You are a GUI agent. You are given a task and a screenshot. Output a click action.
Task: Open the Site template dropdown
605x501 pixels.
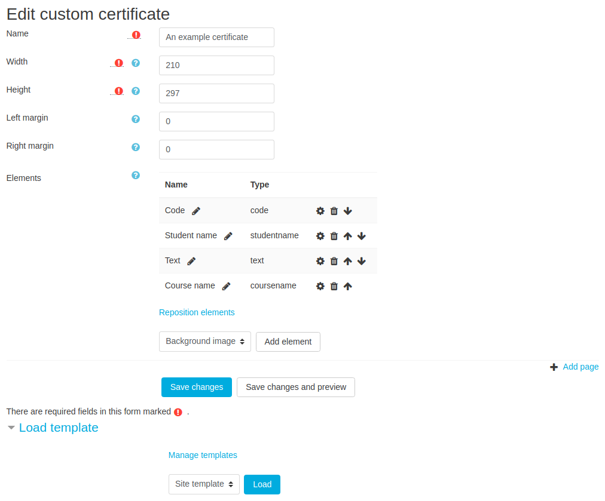pyautogui.click(x=204, y=484)
